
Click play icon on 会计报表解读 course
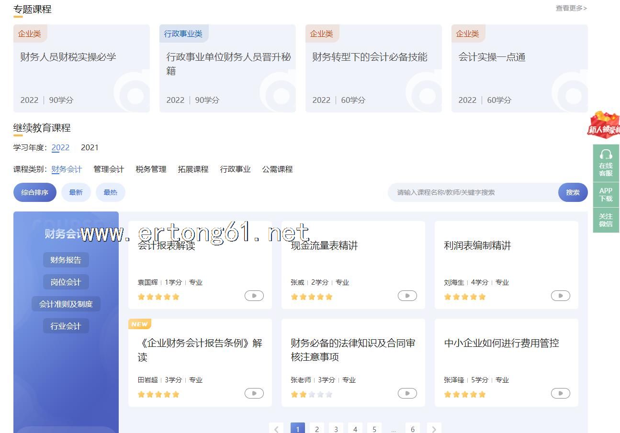tap(254, 296)
